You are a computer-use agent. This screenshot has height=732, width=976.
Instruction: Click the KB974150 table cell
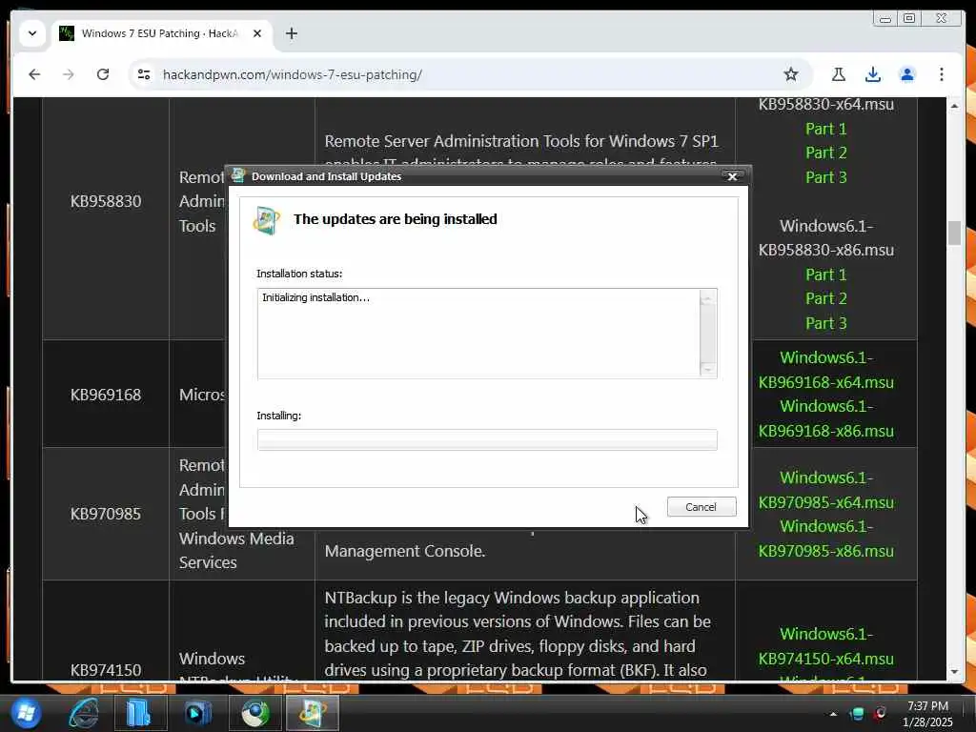point(106,631)
